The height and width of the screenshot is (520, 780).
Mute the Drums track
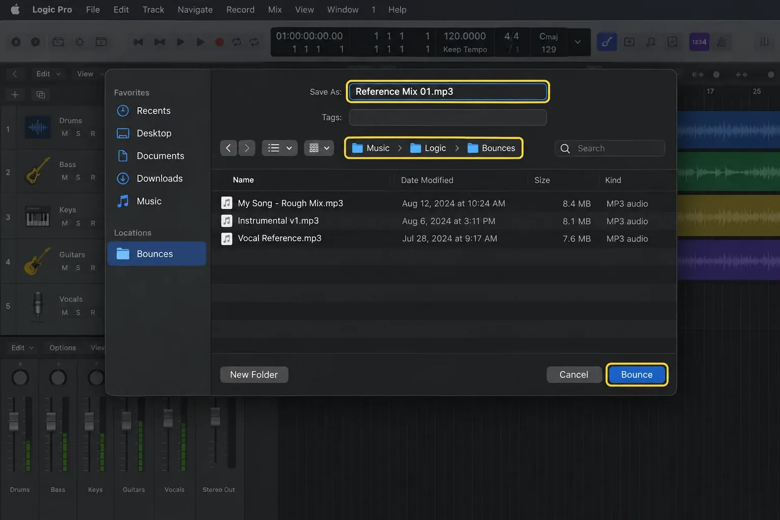point(64,134)
